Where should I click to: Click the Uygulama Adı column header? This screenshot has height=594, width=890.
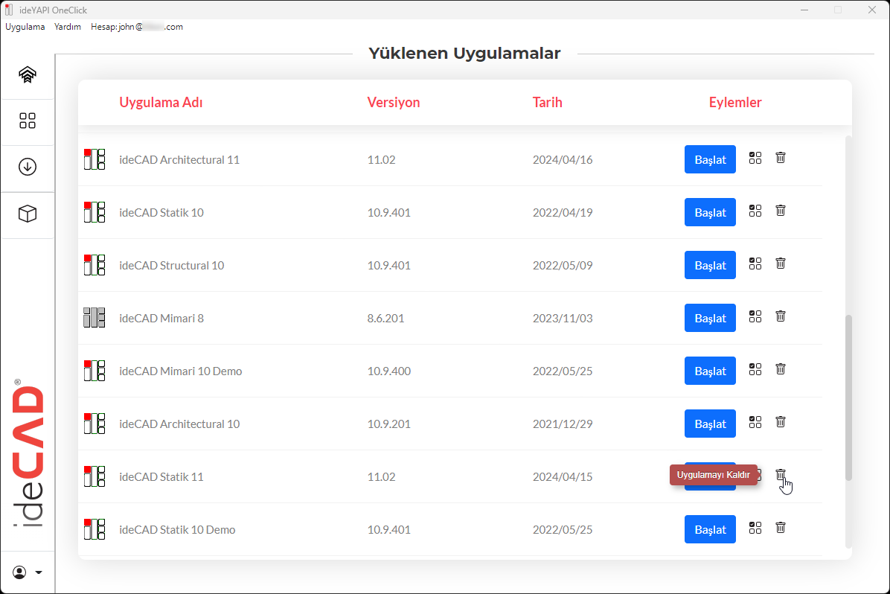click(161, 102)
